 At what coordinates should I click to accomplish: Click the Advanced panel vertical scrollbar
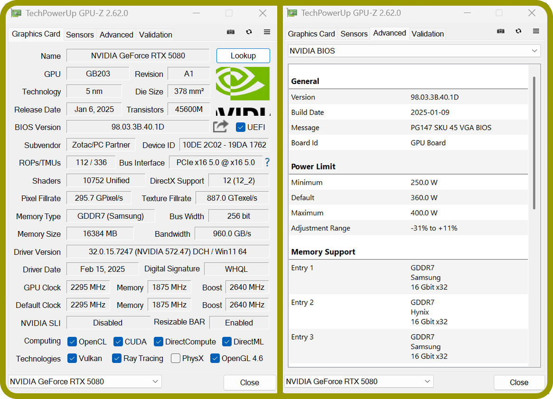point(534,143)
